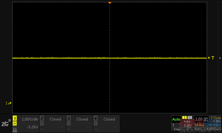Viewport: 222px width, 133px height.
Task: Click the channel 1 DC coupling icon
Action: point(15,124)
